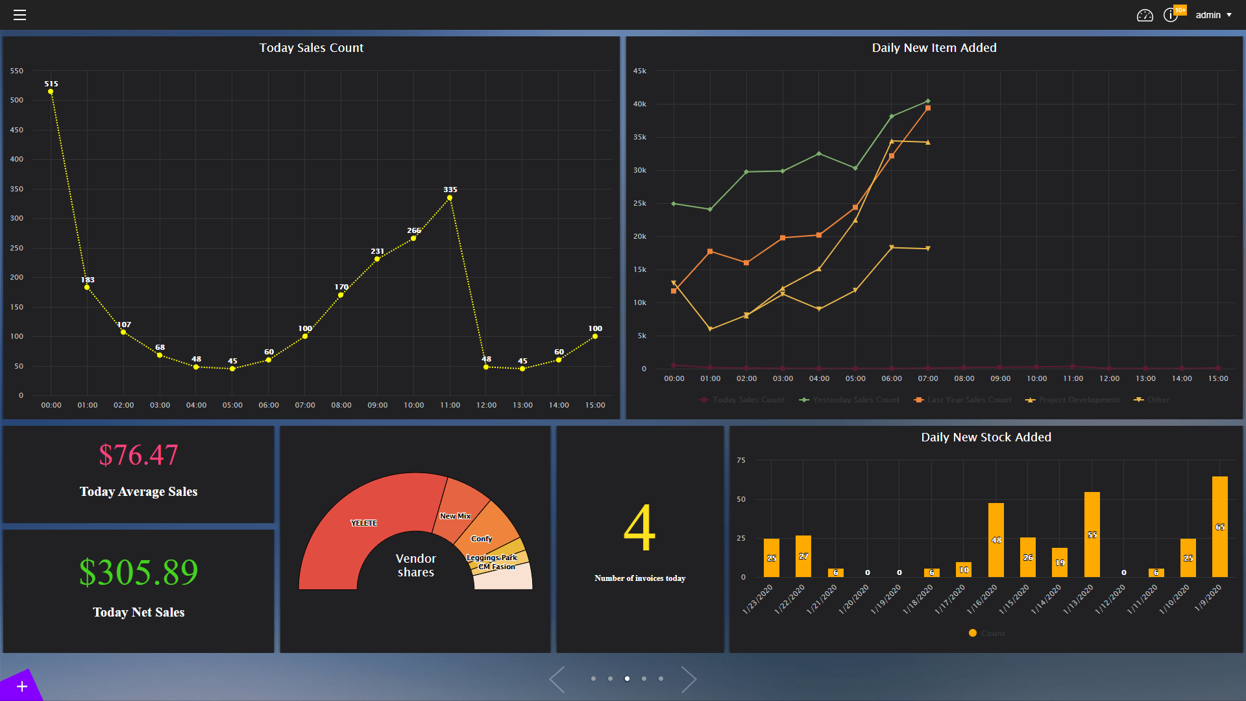Go to previous dashboard slide arrow
The width and height of the screenshot is (1246, 701).
coord(557,680)
